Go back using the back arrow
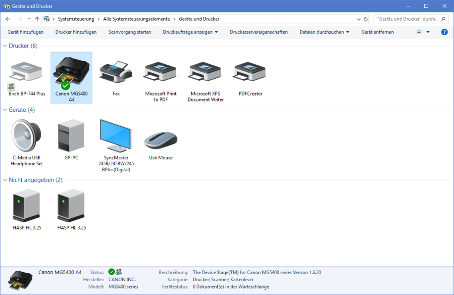The image size is (454, 295). (8, 19)
